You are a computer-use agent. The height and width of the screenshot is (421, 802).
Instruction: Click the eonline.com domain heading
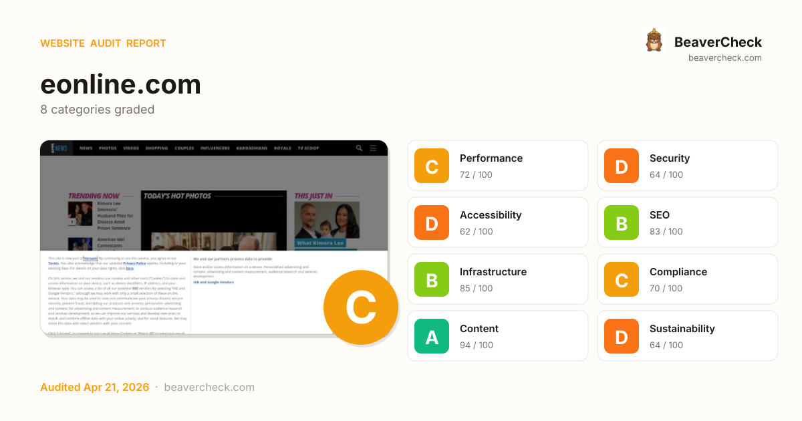pos(120,85)
